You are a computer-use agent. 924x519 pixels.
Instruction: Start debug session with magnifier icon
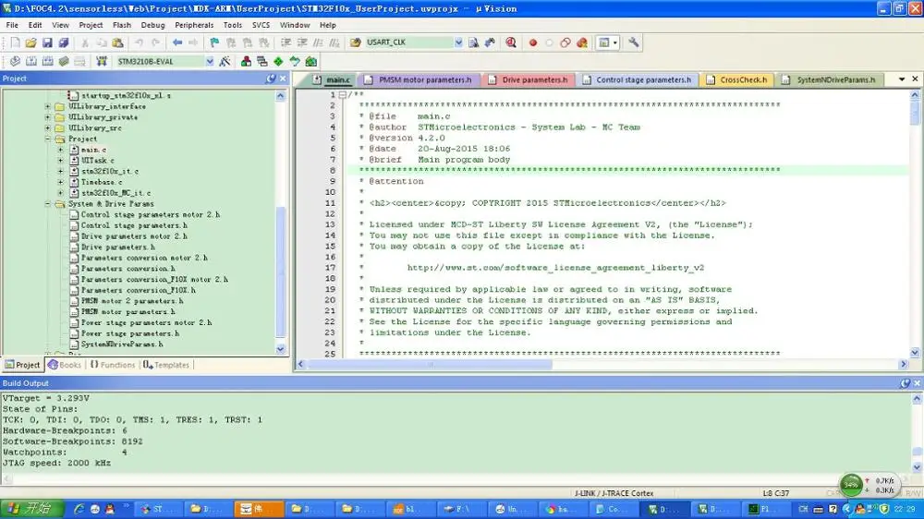tap(510, 42)
